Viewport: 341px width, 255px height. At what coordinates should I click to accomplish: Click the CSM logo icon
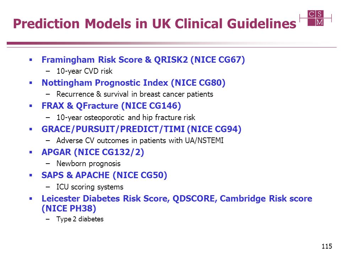pyautogui.click(x=315, y=18)
